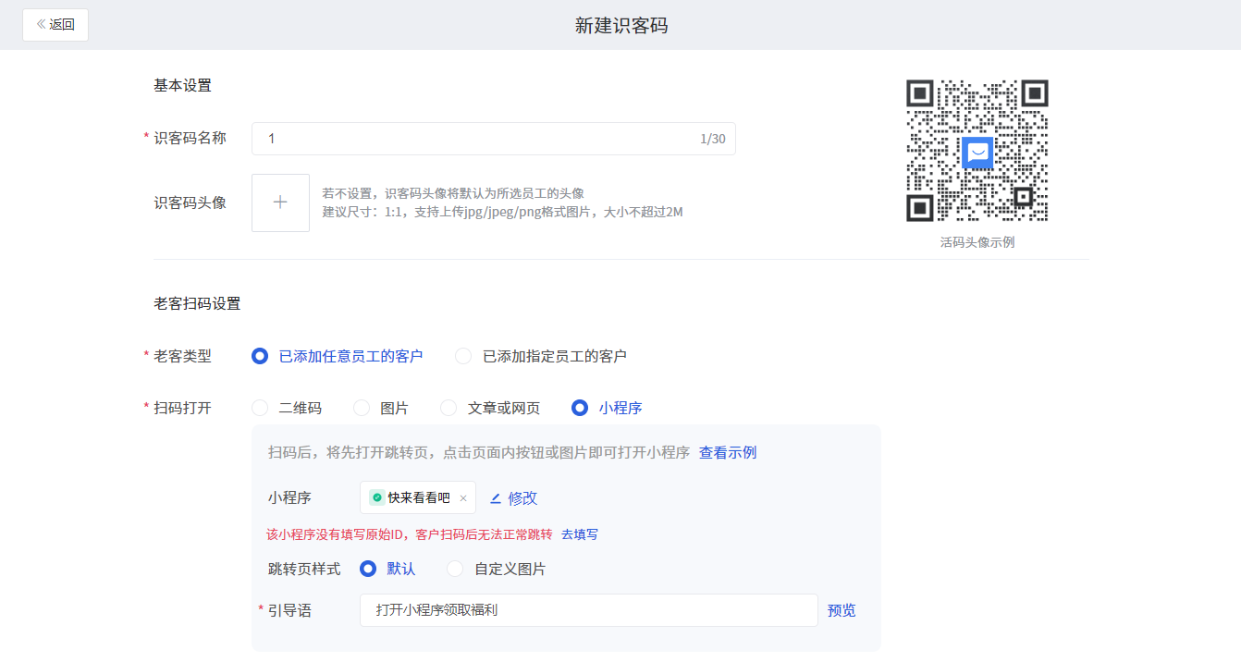Choose 文章或网页 as scan open type

pyautogui.click(x=490, y=408)
